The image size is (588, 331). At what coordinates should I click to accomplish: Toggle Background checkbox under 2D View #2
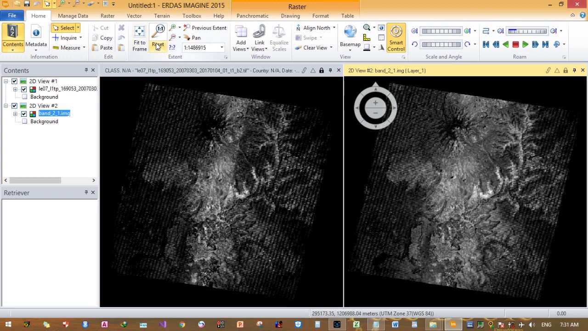[x=24, y=121]
